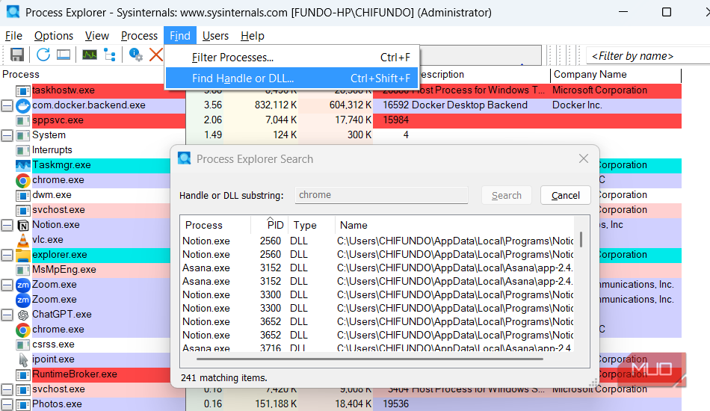710x411 pixels.
Task: Click the Company Name column header
Action: point(615,75)
